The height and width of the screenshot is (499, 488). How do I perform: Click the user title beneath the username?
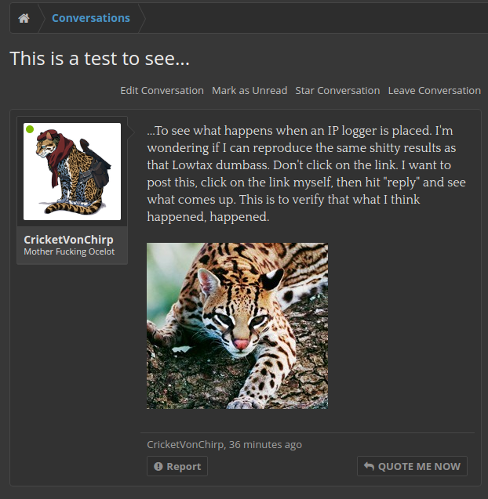coord(69,251)
